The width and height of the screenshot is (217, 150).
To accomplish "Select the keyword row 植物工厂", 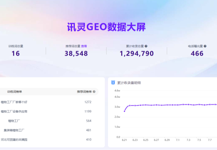I will tap(14, 121).
